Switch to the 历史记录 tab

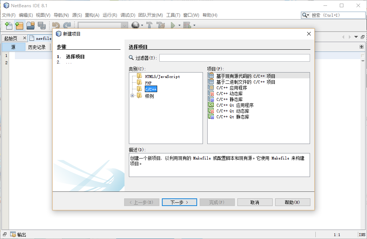pos(37,47)
